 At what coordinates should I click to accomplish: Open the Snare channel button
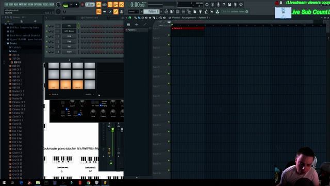(x=69, y=52)
